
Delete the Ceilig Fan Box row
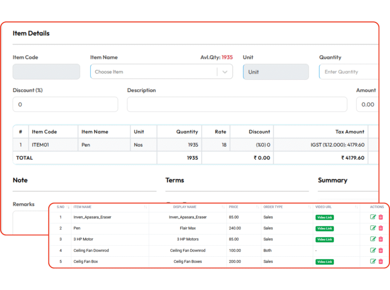381,261
